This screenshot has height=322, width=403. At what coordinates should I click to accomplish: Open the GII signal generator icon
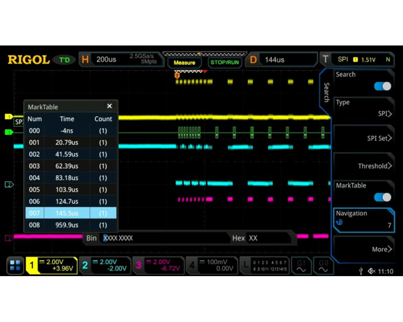coord(323,266)
